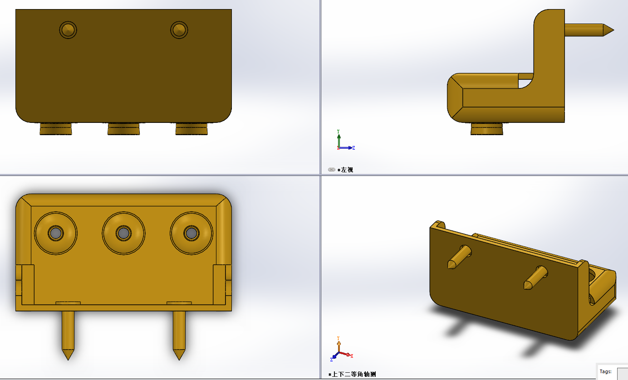Image resolution: width=628 pixels, height=380 pixels.
Task: Select the *上下二等角轴测 view label
Action: pos(352,375)
